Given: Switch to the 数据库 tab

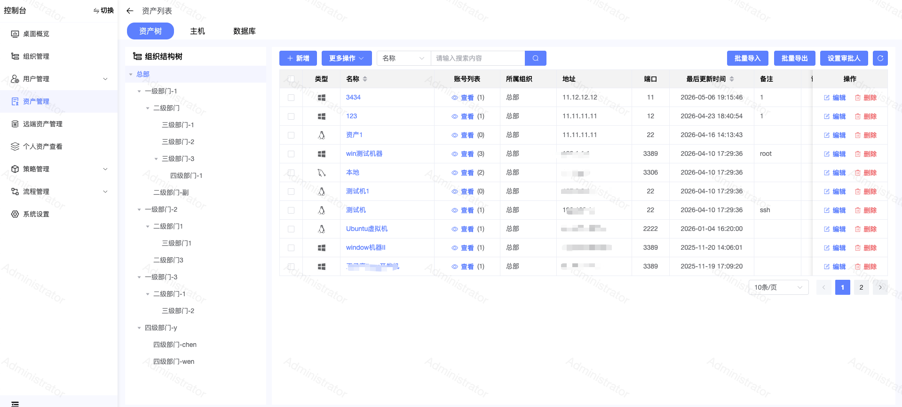Looking at the screenshot, I should [245, 31].
